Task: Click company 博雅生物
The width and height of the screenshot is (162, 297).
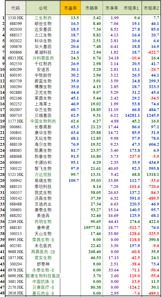Action: pos(43,87)
